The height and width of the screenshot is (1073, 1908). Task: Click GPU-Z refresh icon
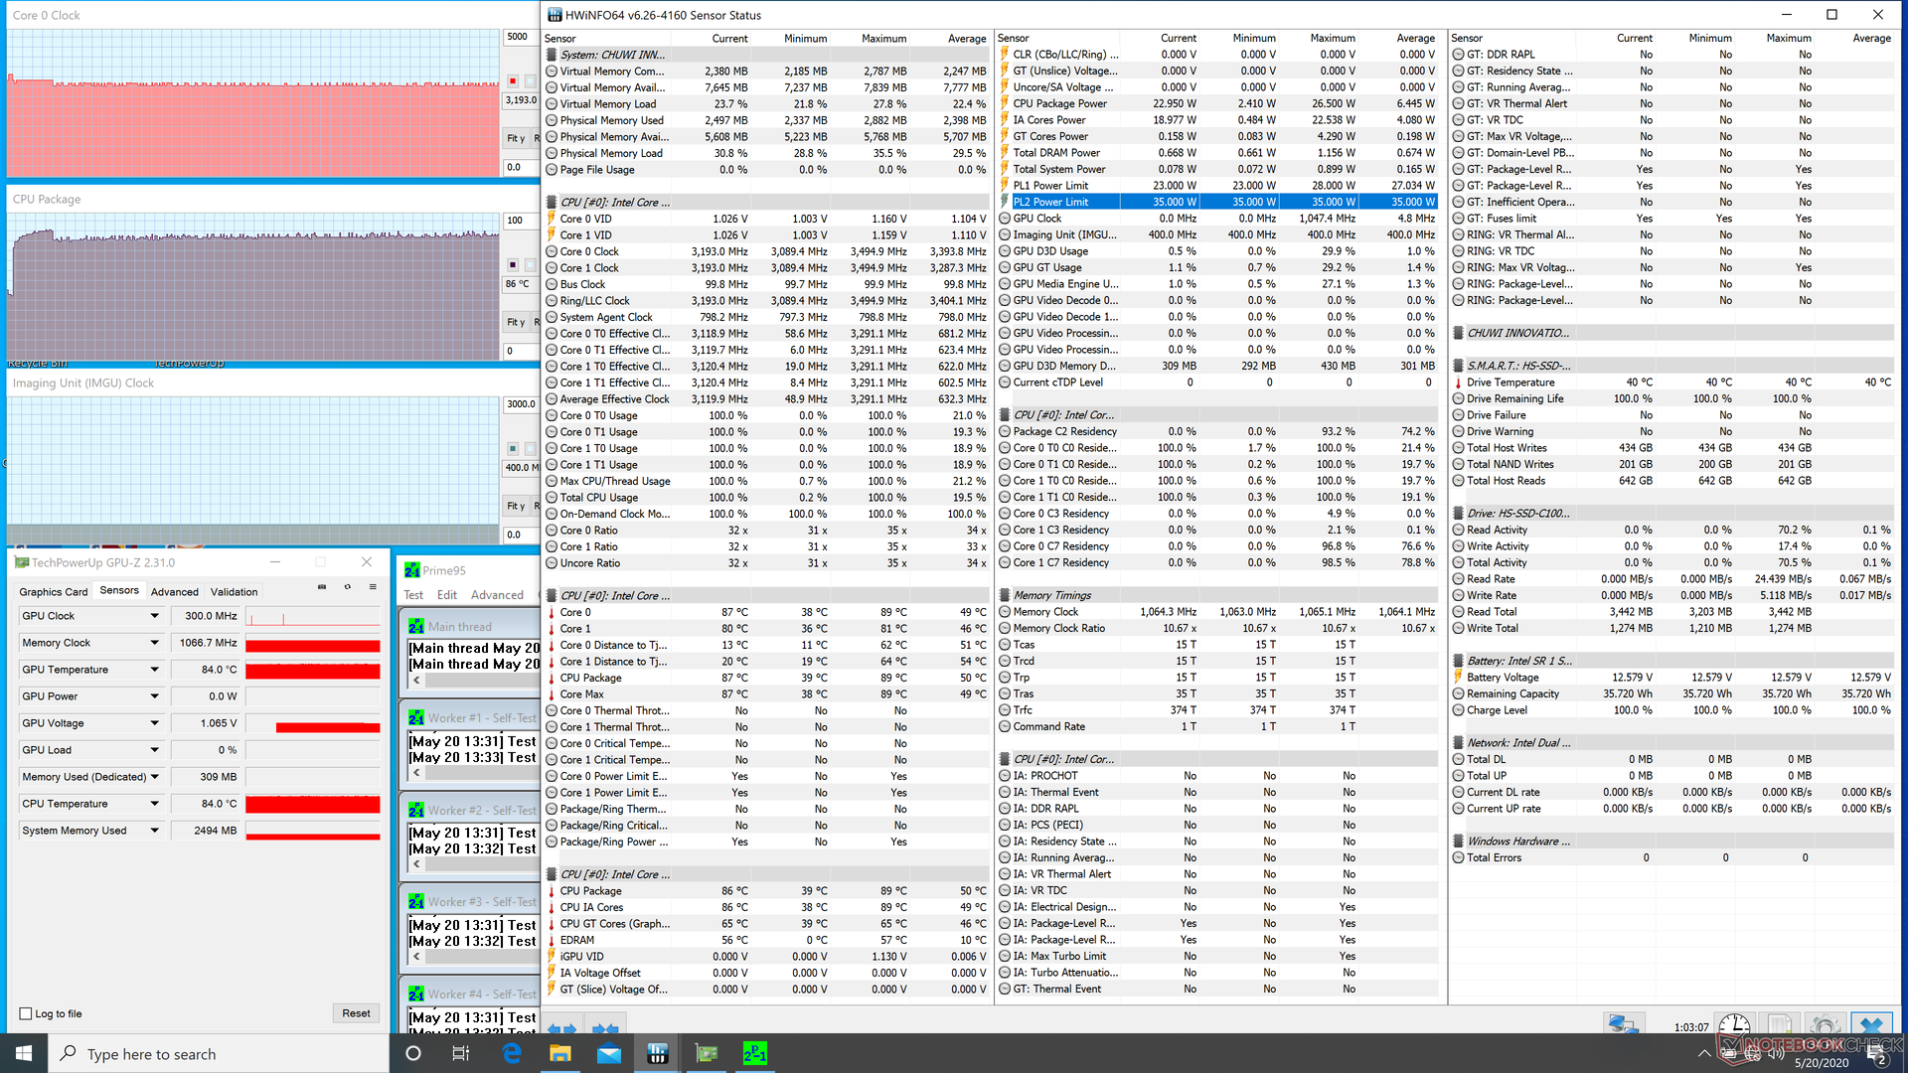click(347, 587)
